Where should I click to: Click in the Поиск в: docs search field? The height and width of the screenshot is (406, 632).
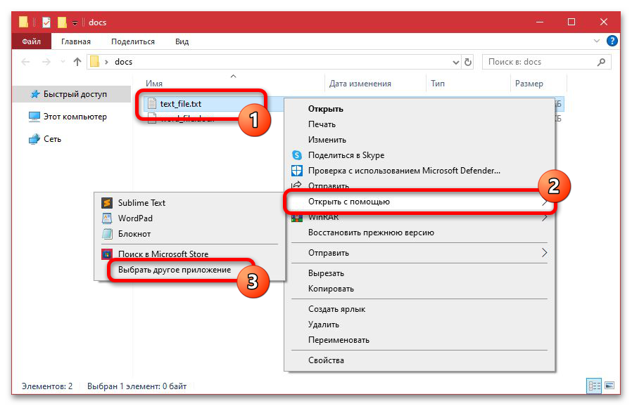(x=542, y=63)
